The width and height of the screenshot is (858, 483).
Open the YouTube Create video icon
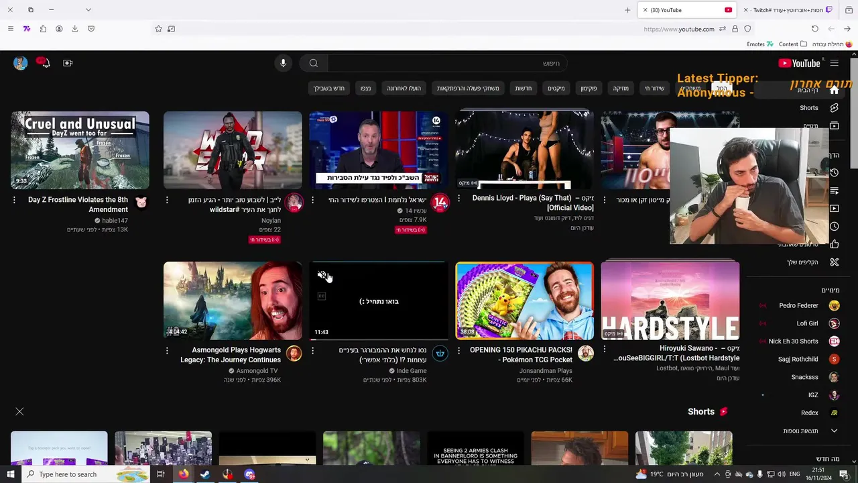[x=68, y=63]
